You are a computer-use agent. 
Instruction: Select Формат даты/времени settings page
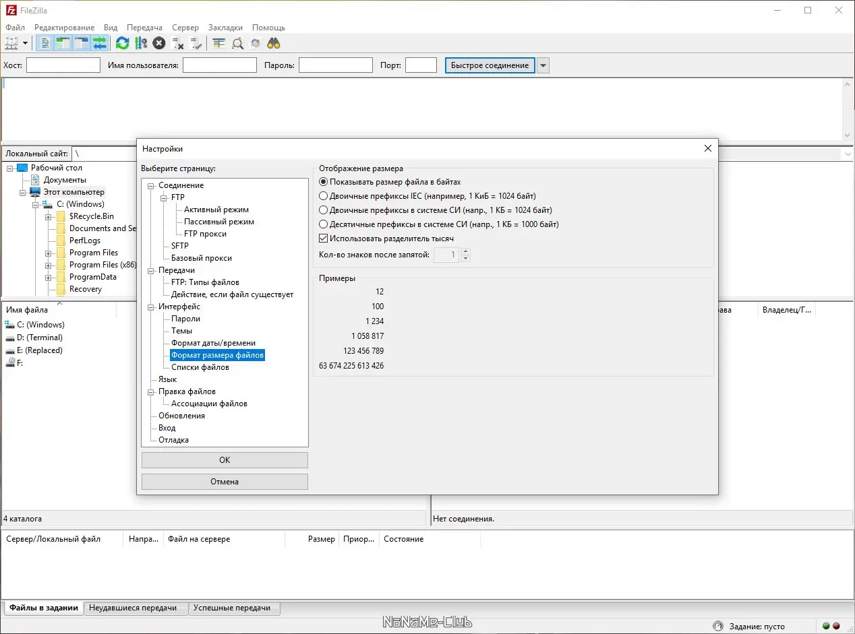tap(214, 343)
